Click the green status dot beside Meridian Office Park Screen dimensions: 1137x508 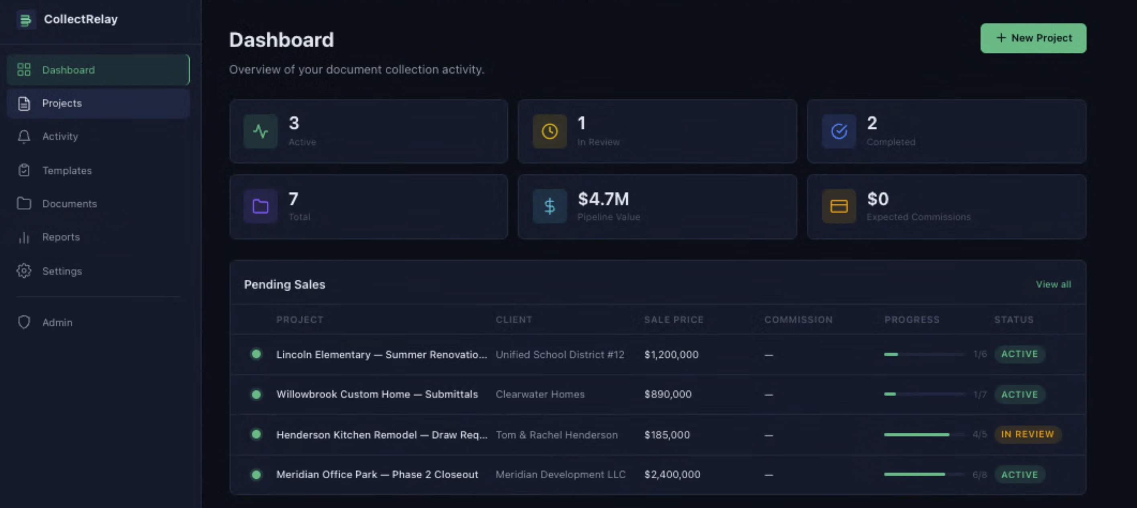coord(256,474)
